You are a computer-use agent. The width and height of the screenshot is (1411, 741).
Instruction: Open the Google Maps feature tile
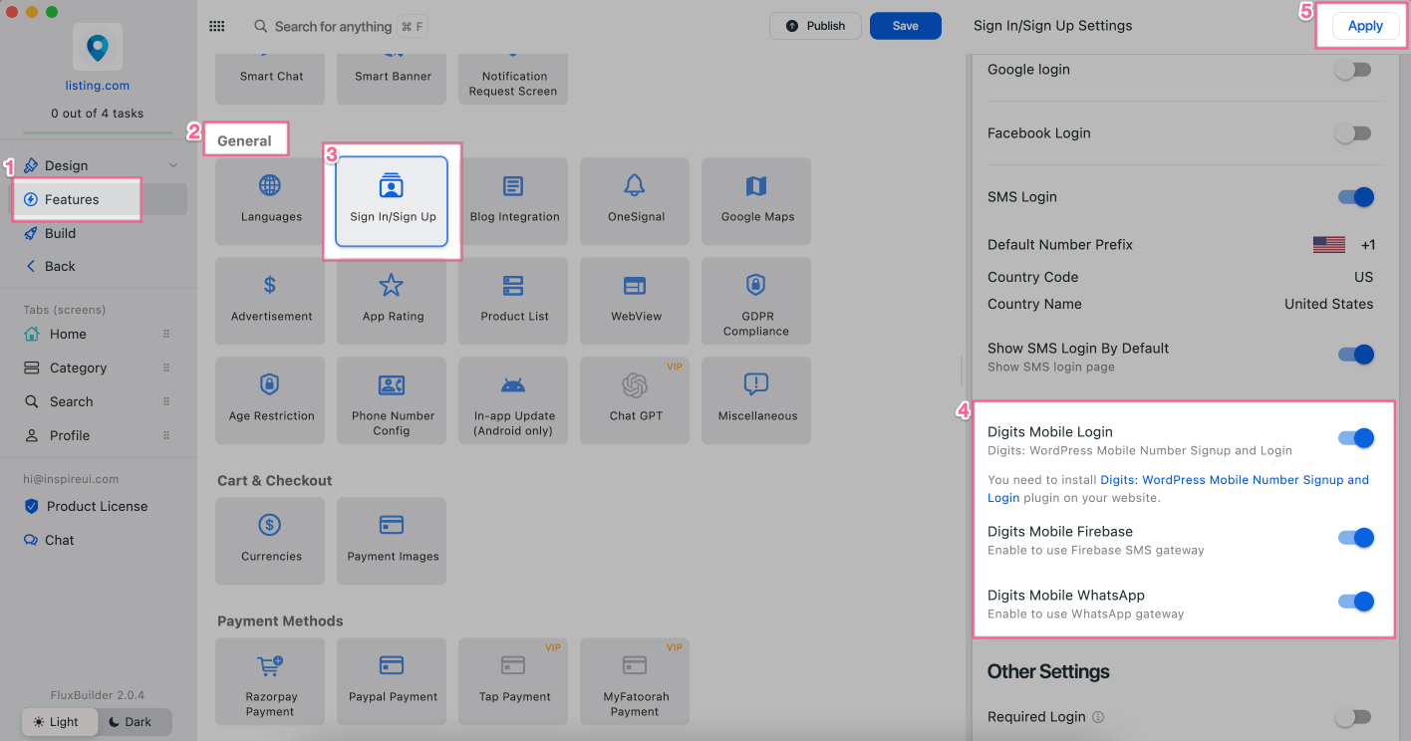point(756,200)
